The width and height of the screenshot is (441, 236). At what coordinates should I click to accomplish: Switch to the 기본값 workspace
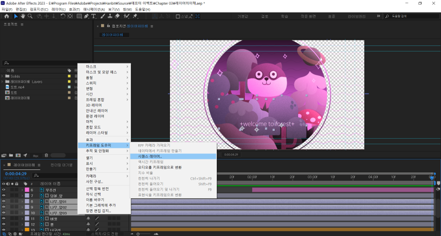243,17
